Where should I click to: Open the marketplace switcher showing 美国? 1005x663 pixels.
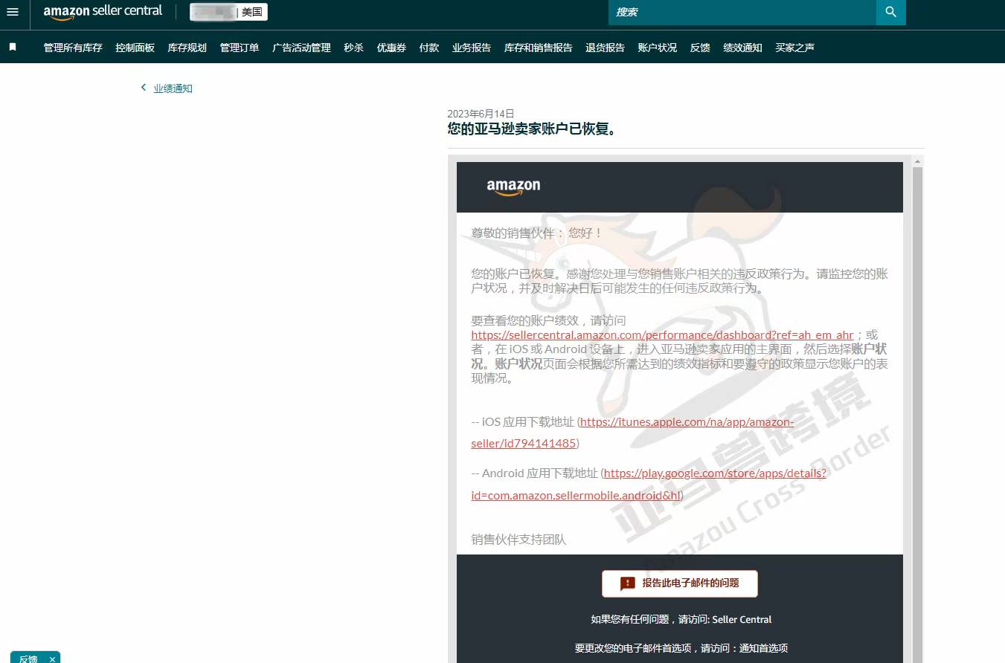pyautogui.click(x=228, y=12)
